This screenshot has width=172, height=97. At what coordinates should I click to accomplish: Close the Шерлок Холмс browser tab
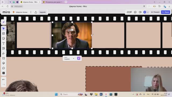(40, 2)
